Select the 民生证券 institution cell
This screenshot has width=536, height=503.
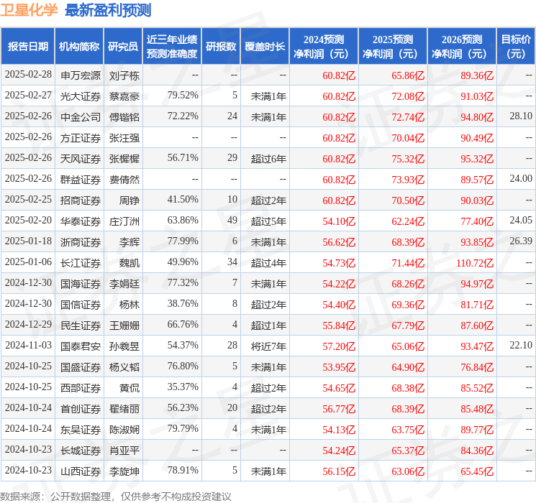[81, 326]
